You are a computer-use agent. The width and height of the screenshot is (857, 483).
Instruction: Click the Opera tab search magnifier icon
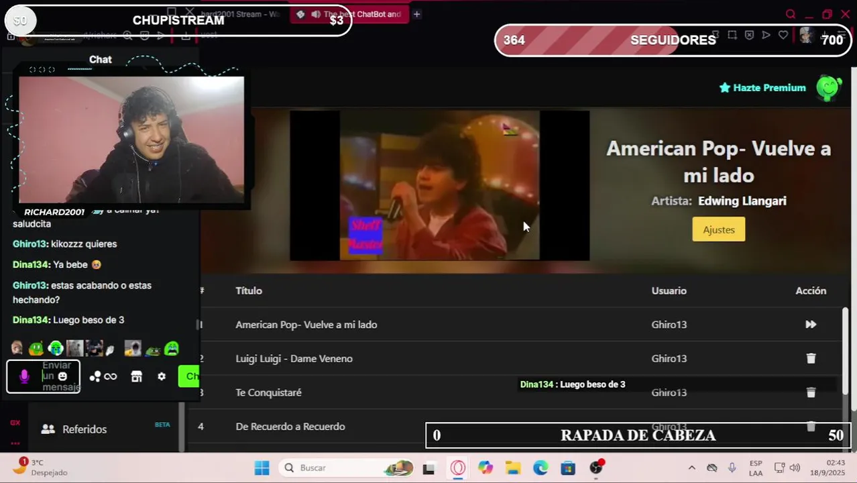pos(791,14)
